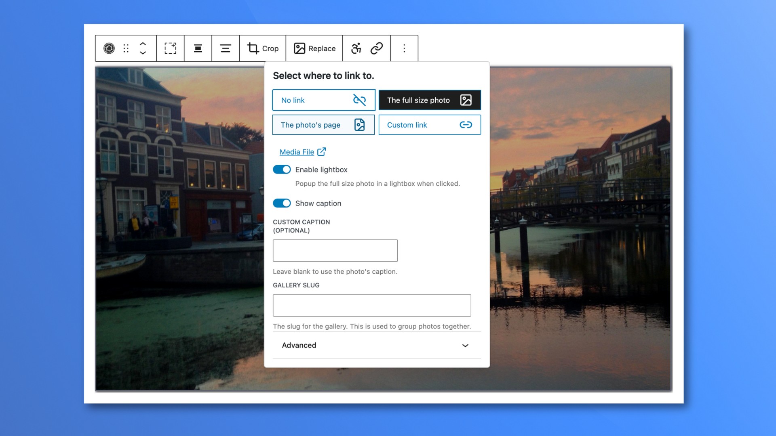Viewport: 776px width, 436px height.
Task: Click the Replace button
Action: 314,48
